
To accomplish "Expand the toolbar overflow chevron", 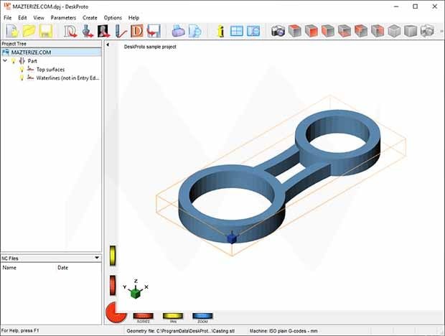I will coord(441,31).
